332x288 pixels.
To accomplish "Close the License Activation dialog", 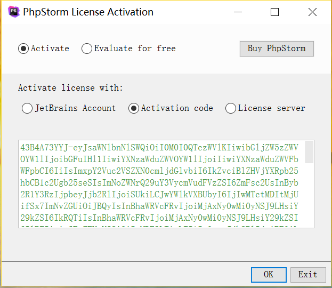I will 312,12.
